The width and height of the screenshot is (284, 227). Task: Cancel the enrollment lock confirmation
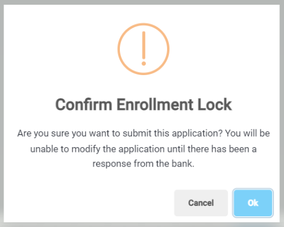click(x=201, y=203)
